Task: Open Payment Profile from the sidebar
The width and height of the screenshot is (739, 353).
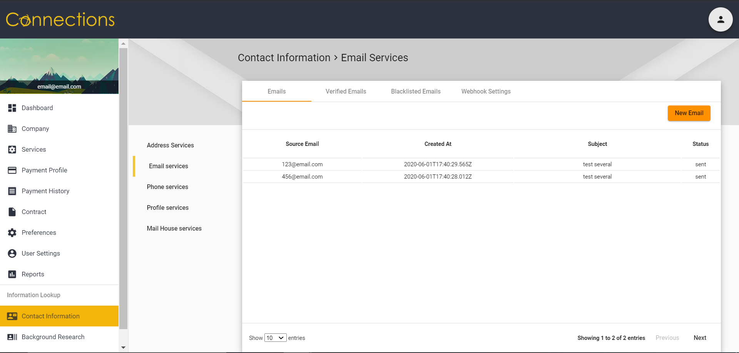Action: point(59,170)
